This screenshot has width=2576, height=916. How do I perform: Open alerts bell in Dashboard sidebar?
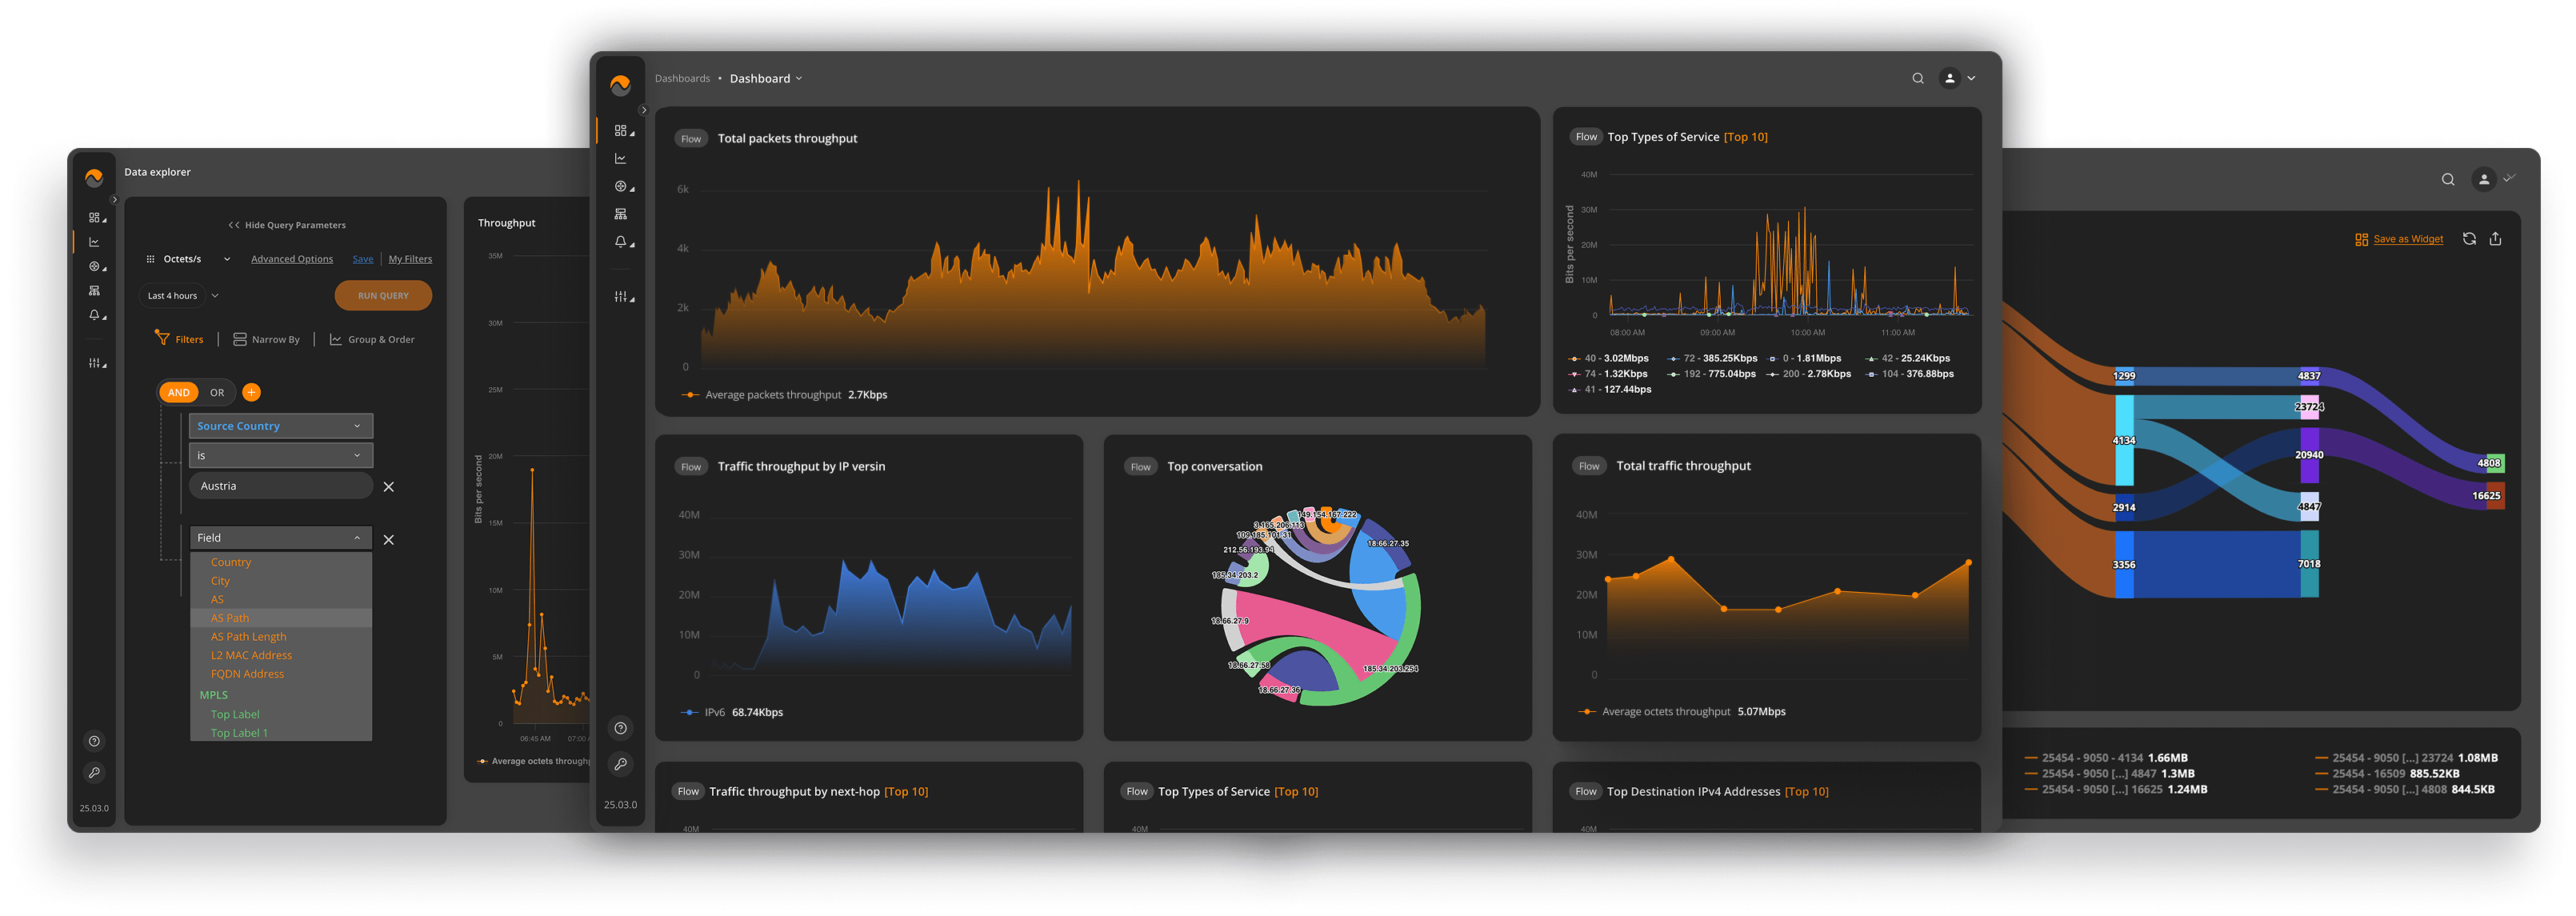tap(621, 242)
